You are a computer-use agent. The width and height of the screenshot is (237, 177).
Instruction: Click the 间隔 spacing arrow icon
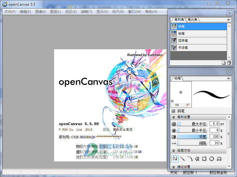[x=174, y=143]
